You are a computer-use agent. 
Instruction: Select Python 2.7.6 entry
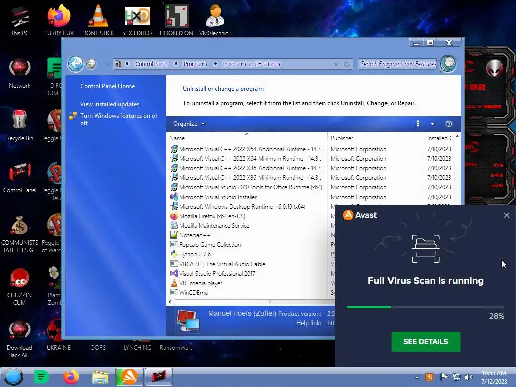point(195,254)
